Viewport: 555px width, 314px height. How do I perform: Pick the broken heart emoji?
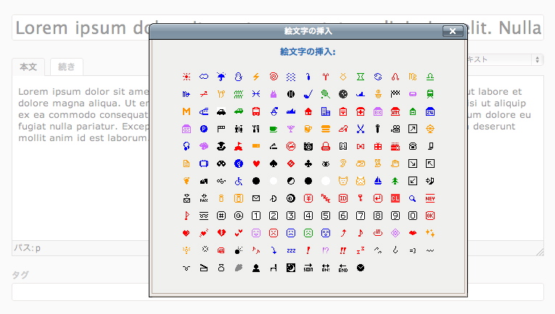[x=221, y=233]
